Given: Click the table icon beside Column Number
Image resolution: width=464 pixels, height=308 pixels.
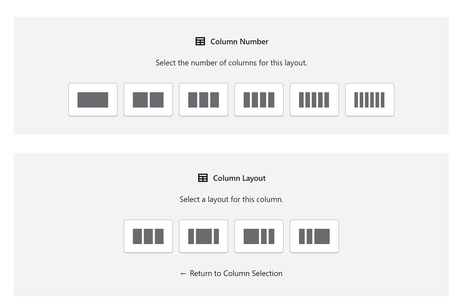Looking at the screenshot, I should coord(200,41).
